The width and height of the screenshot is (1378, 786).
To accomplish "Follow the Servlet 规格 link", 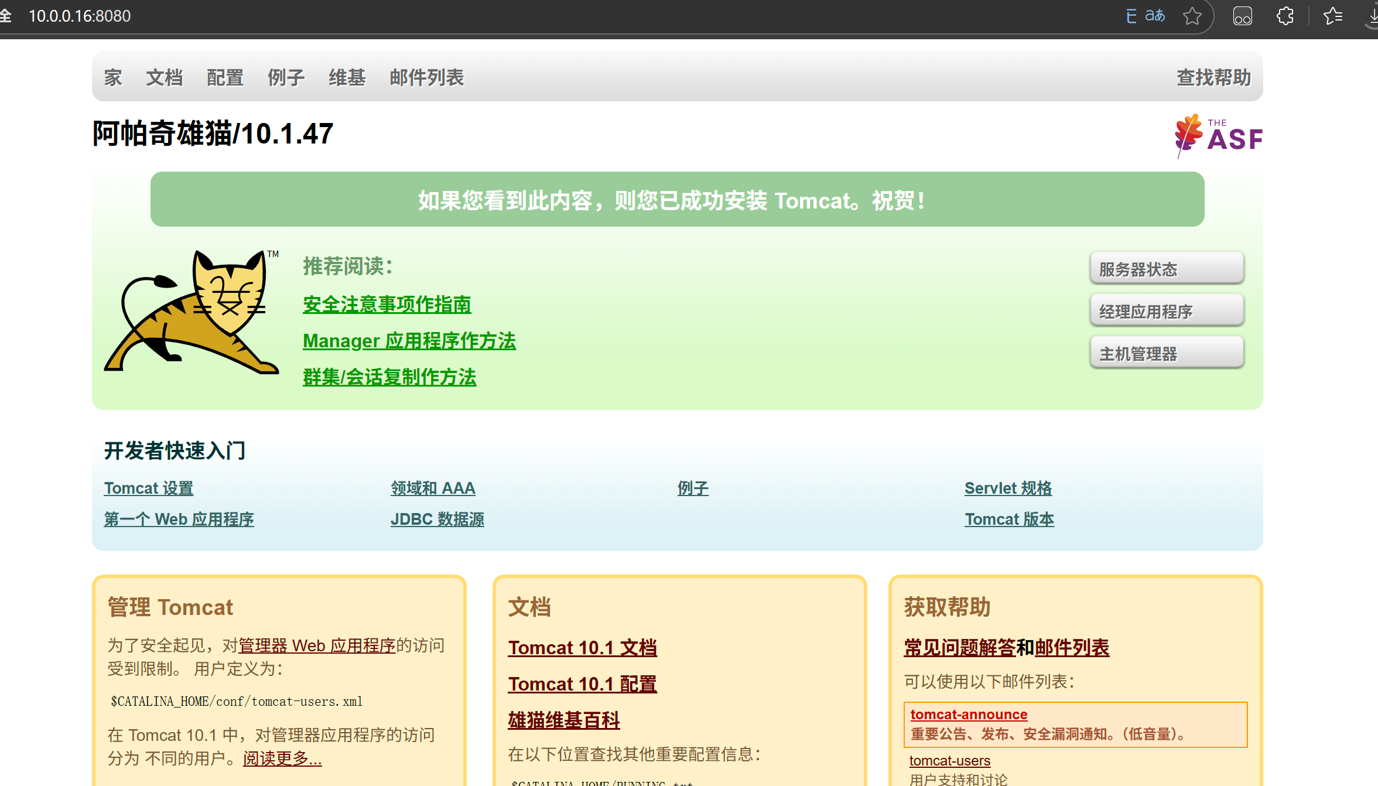I will pos(1008,488).
